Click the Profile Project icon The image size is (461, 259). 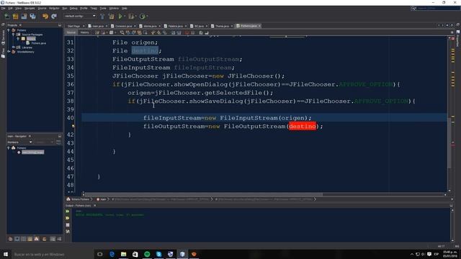(x=143, y=16)
